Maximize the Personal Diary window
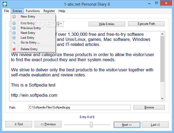The width and height of the screenshot is (174, 133). coord(157,3)
